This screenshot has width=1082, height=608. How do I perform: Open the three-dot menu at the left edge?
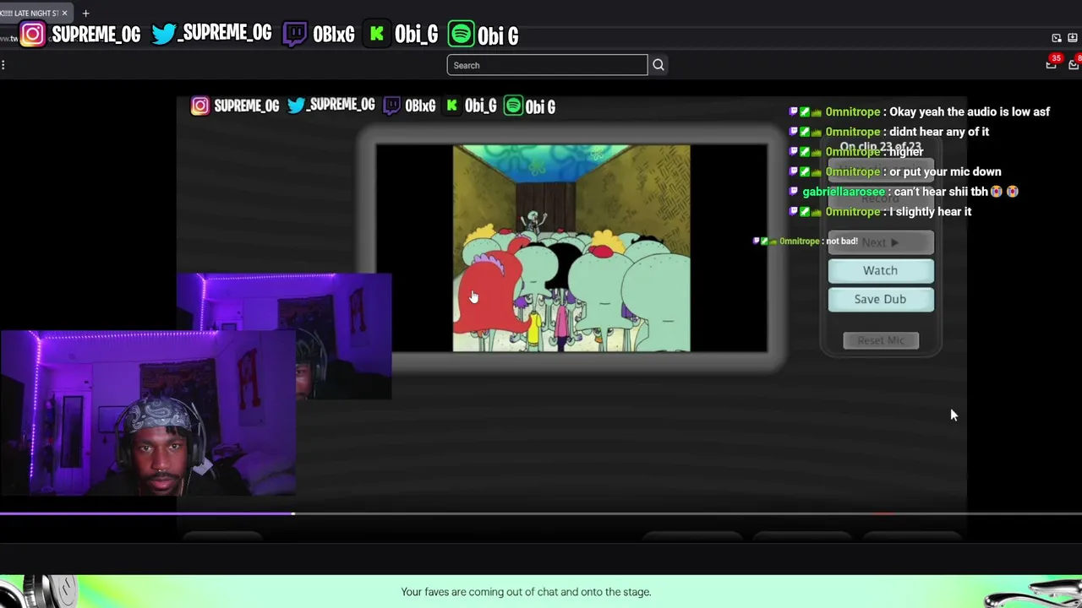pyautogui.click(x=3, y=65)
